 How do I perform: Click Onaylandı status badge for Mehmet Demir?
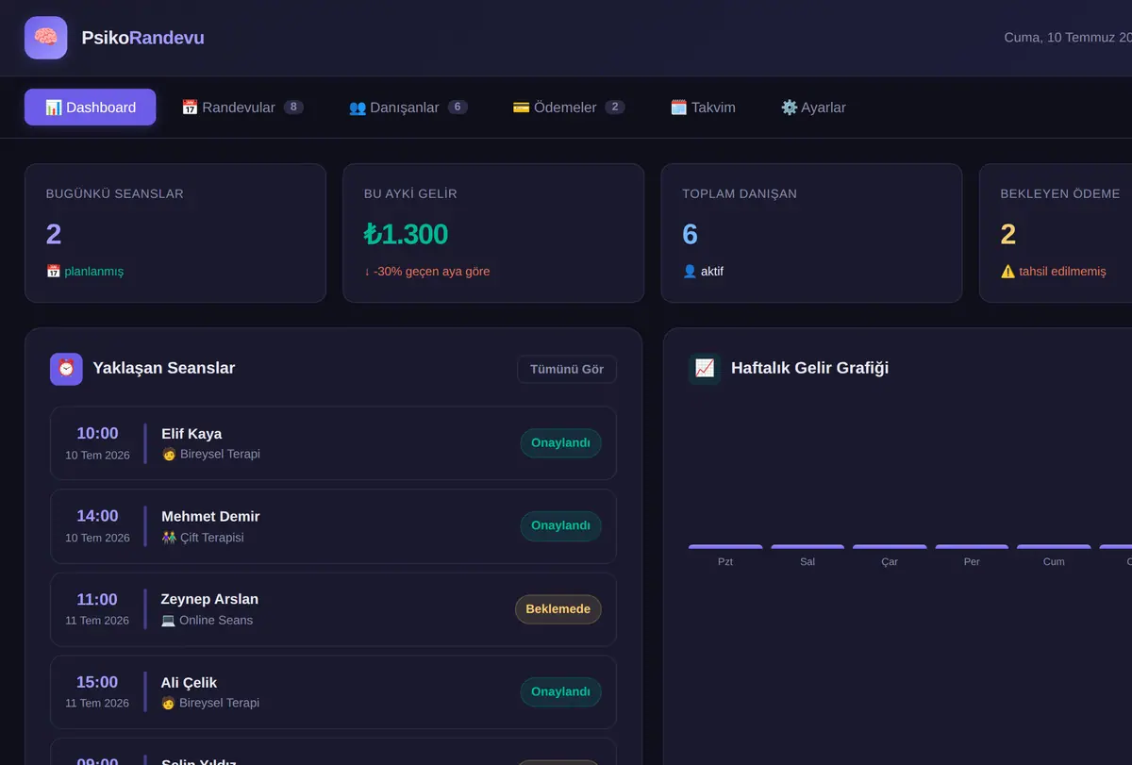[x=560, y=526]
